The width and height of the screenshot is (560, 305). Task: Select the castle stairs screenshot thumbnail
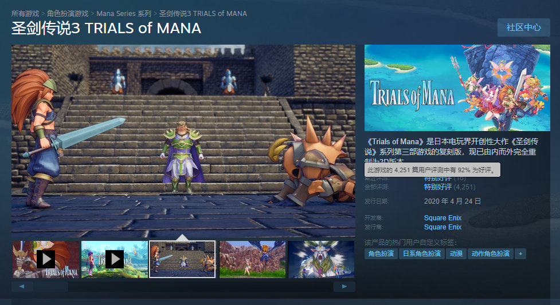182,259
